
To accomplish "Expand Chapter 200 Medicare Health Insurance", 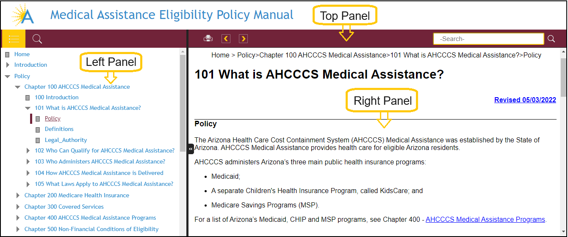I will pos(18,196).
